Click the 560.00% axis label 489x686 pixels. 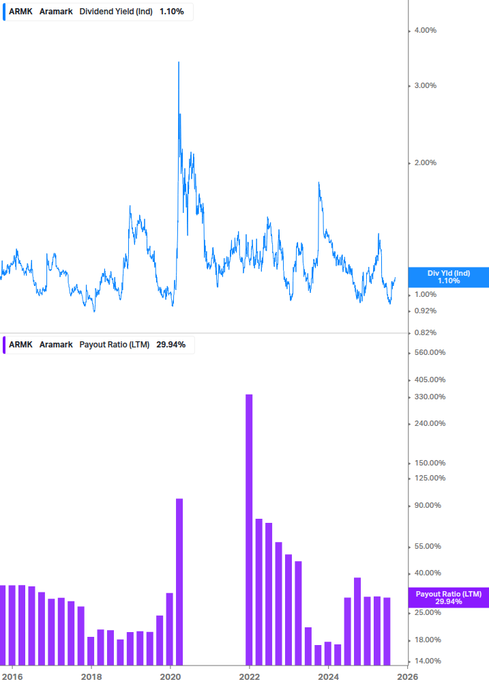(430, 352)
